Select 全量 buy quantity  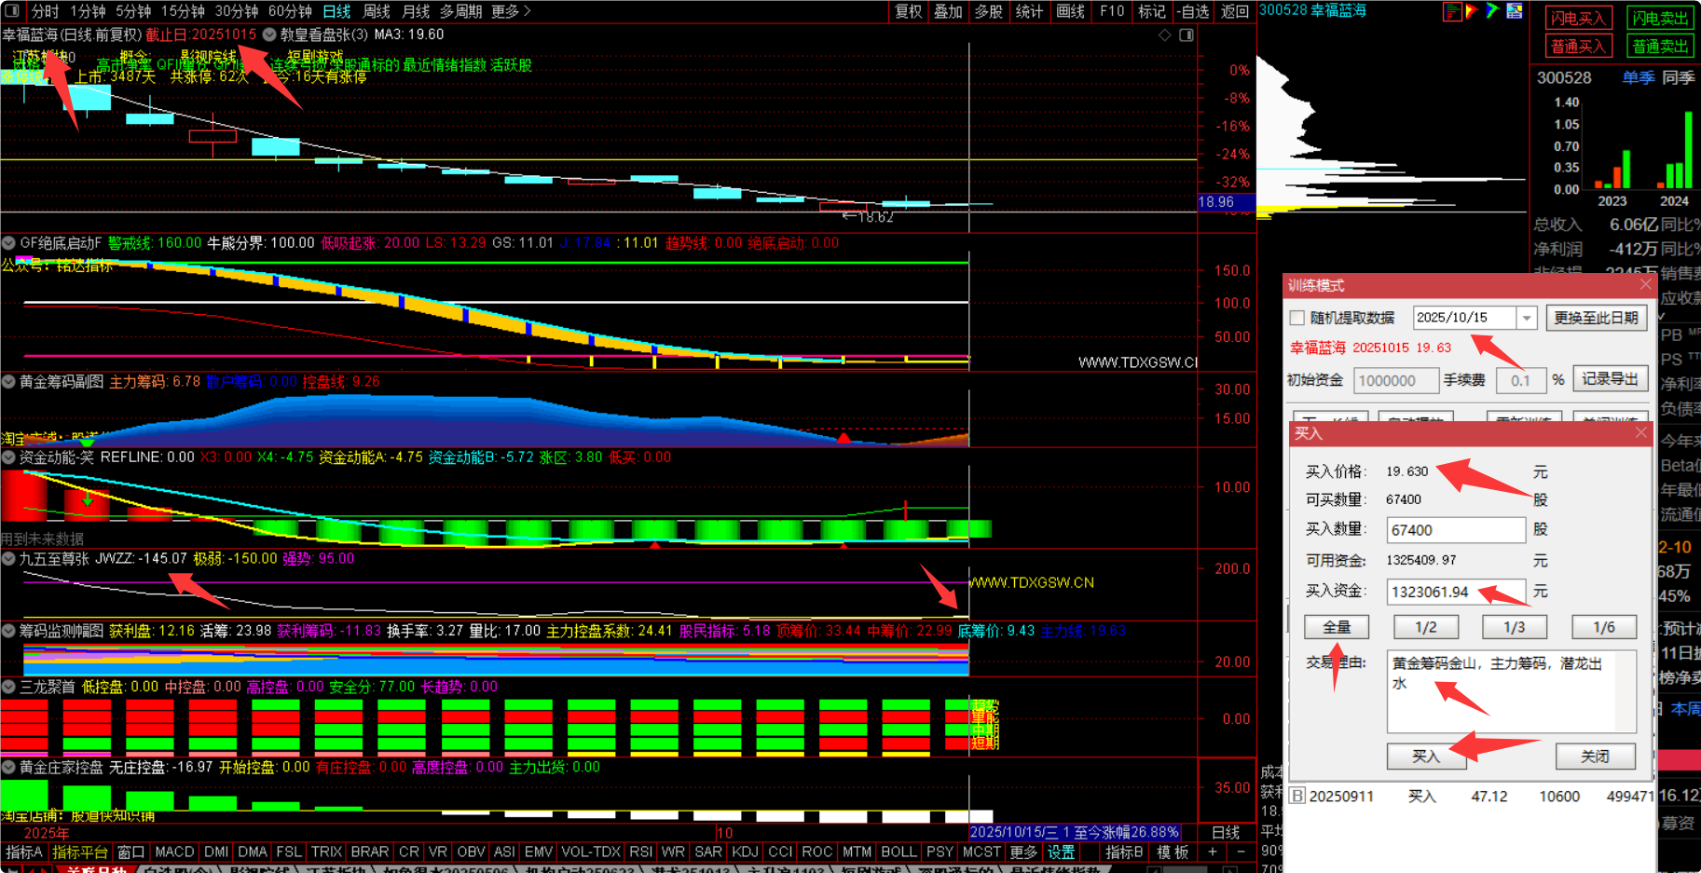pyautogui.click(x=1337, y=627)
